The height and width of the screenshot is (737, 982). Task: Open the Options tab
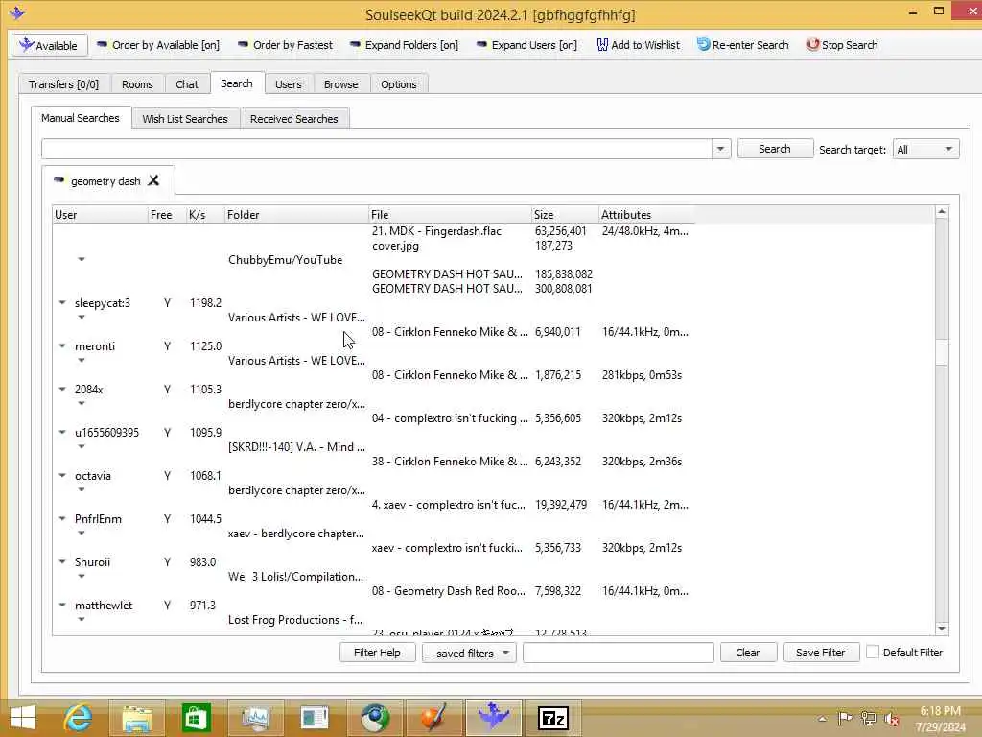click(x=398, y=84)
